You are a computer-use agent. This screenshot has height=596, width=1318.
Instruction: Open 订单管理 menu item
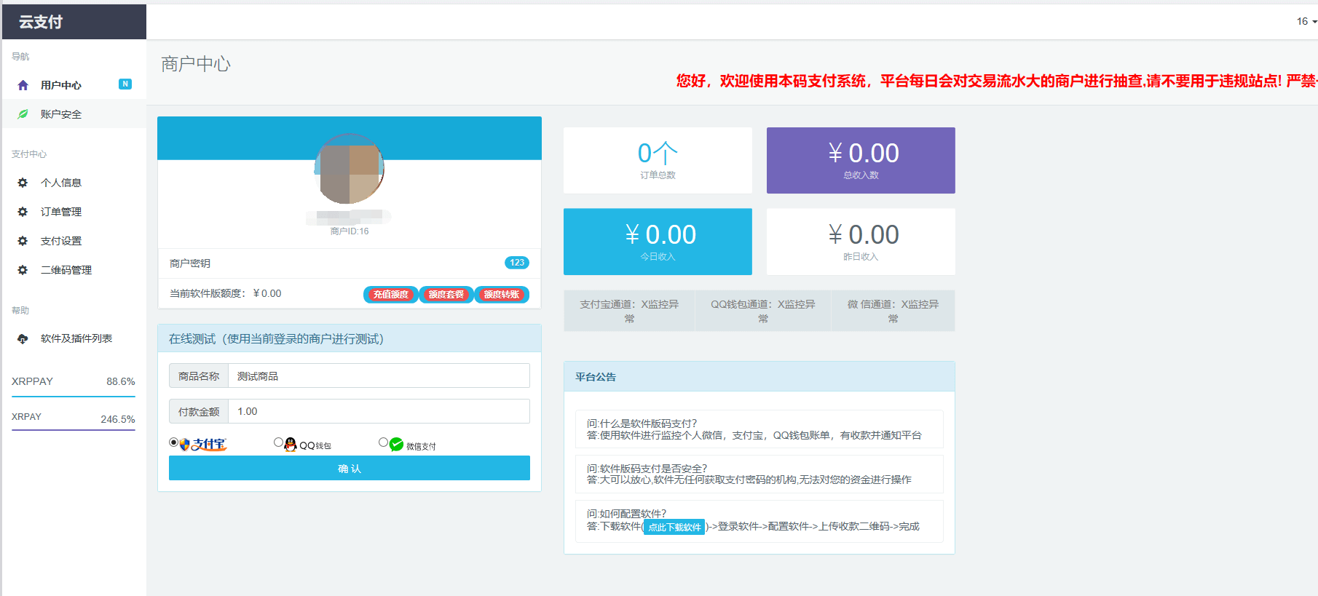click(x=74, y=212)
